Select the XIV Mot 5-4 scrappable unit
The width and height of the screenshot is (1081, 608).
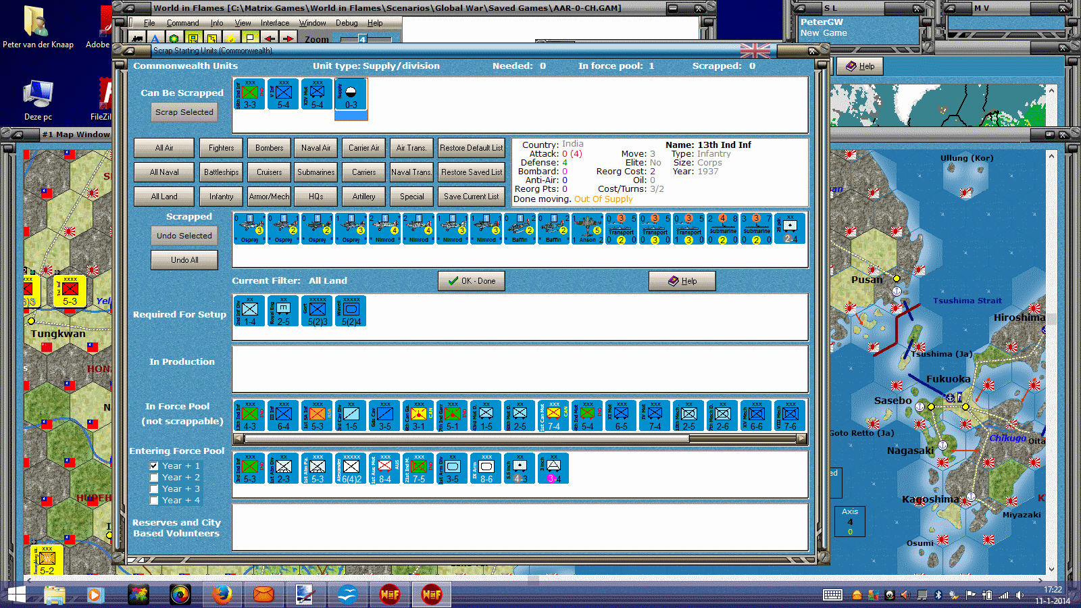317,94
